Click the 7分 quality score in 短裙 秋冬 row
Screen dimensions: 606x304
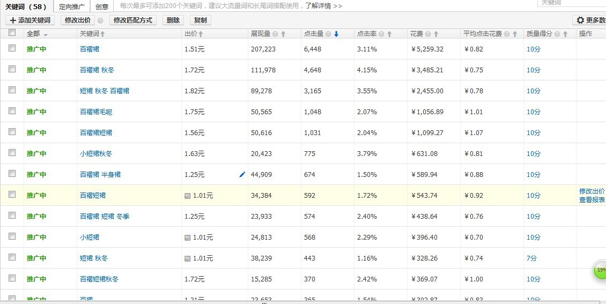tap(531, 258)
